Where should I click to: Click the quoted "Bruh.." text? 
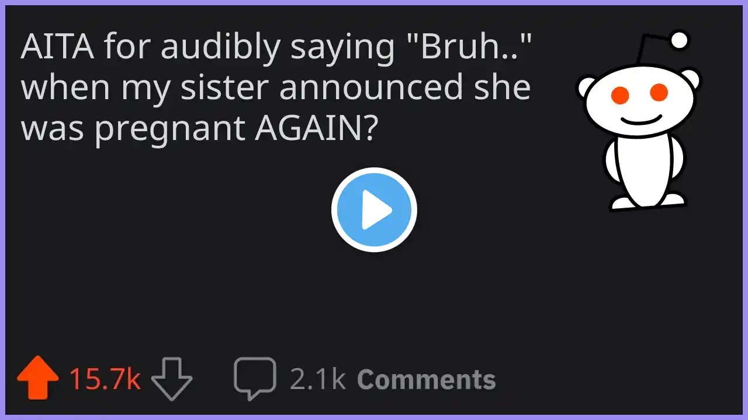(471, 48)
